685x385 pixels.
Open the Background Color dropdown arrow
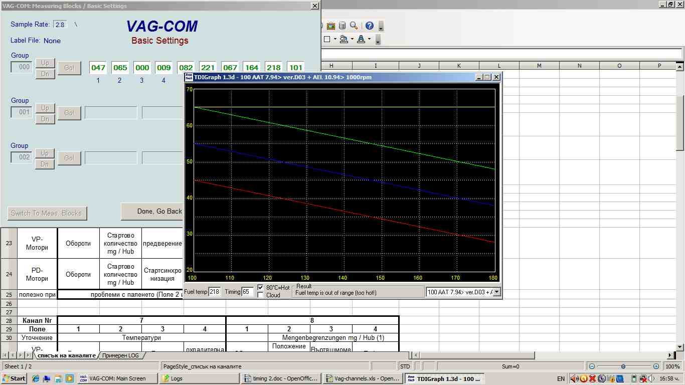coord(352,39)
